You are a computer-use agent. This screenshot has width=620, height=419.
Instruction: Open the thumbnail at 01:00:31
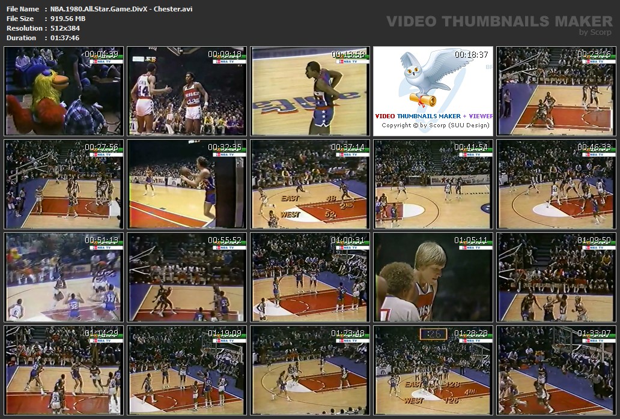(x=310, y=277)
